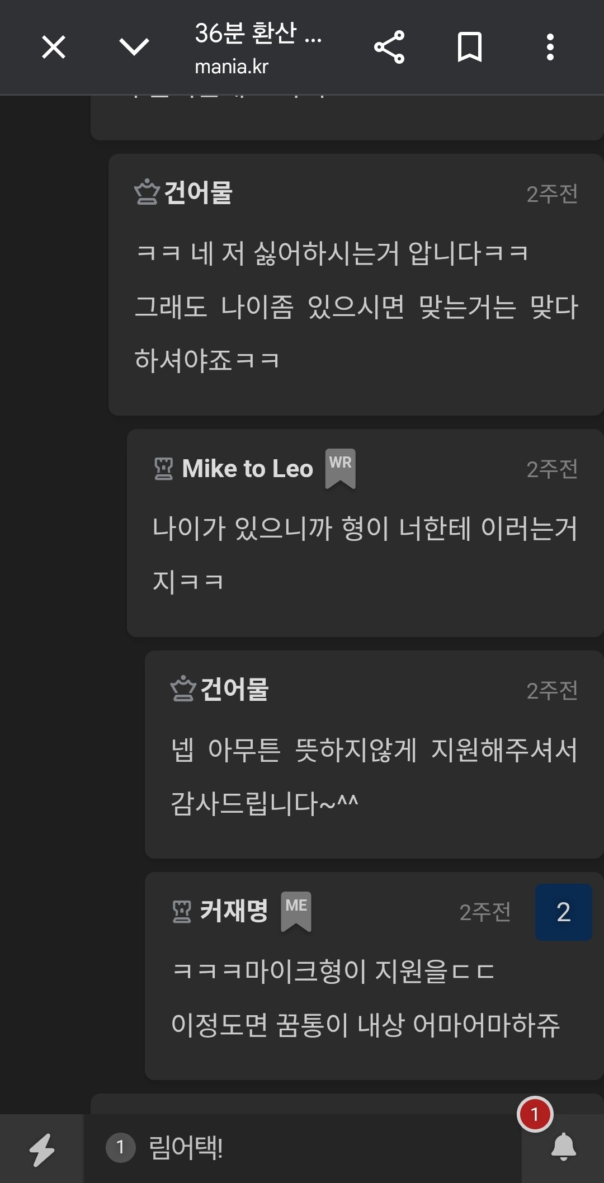
Task: Tap the rook icon next to Mike to Leo
Action: pos(164,469)
